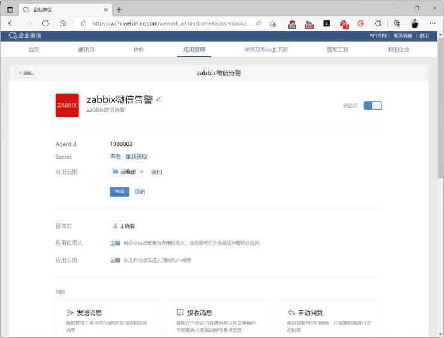
Task: Click the AgentId value 1000003
Action: pos(121,144)
